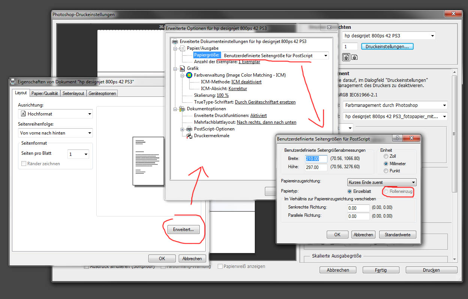The width and height of the screenshot is (468, 299).
Task: Click Abbrechen in the Seitengrößen dialog
Action: click(x=363, y=235)
